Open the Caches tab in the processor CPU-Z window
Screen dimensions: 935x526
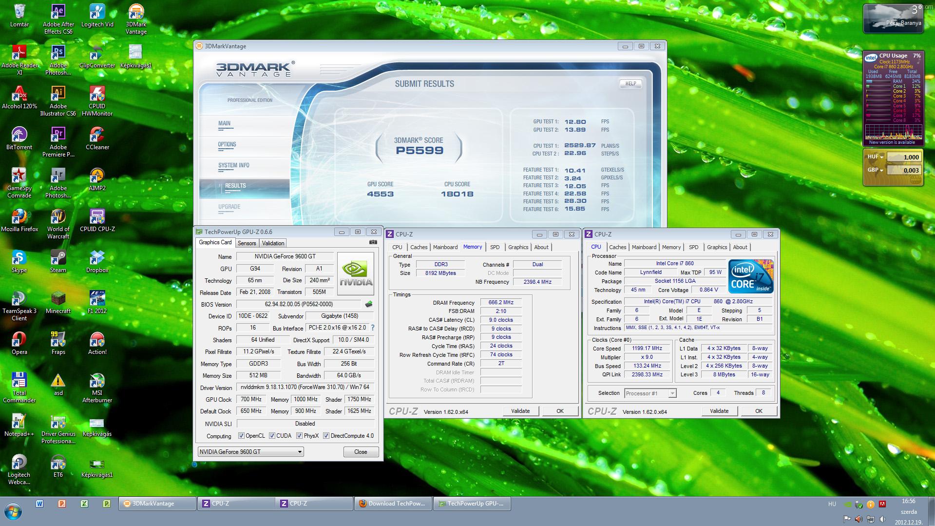617,247
